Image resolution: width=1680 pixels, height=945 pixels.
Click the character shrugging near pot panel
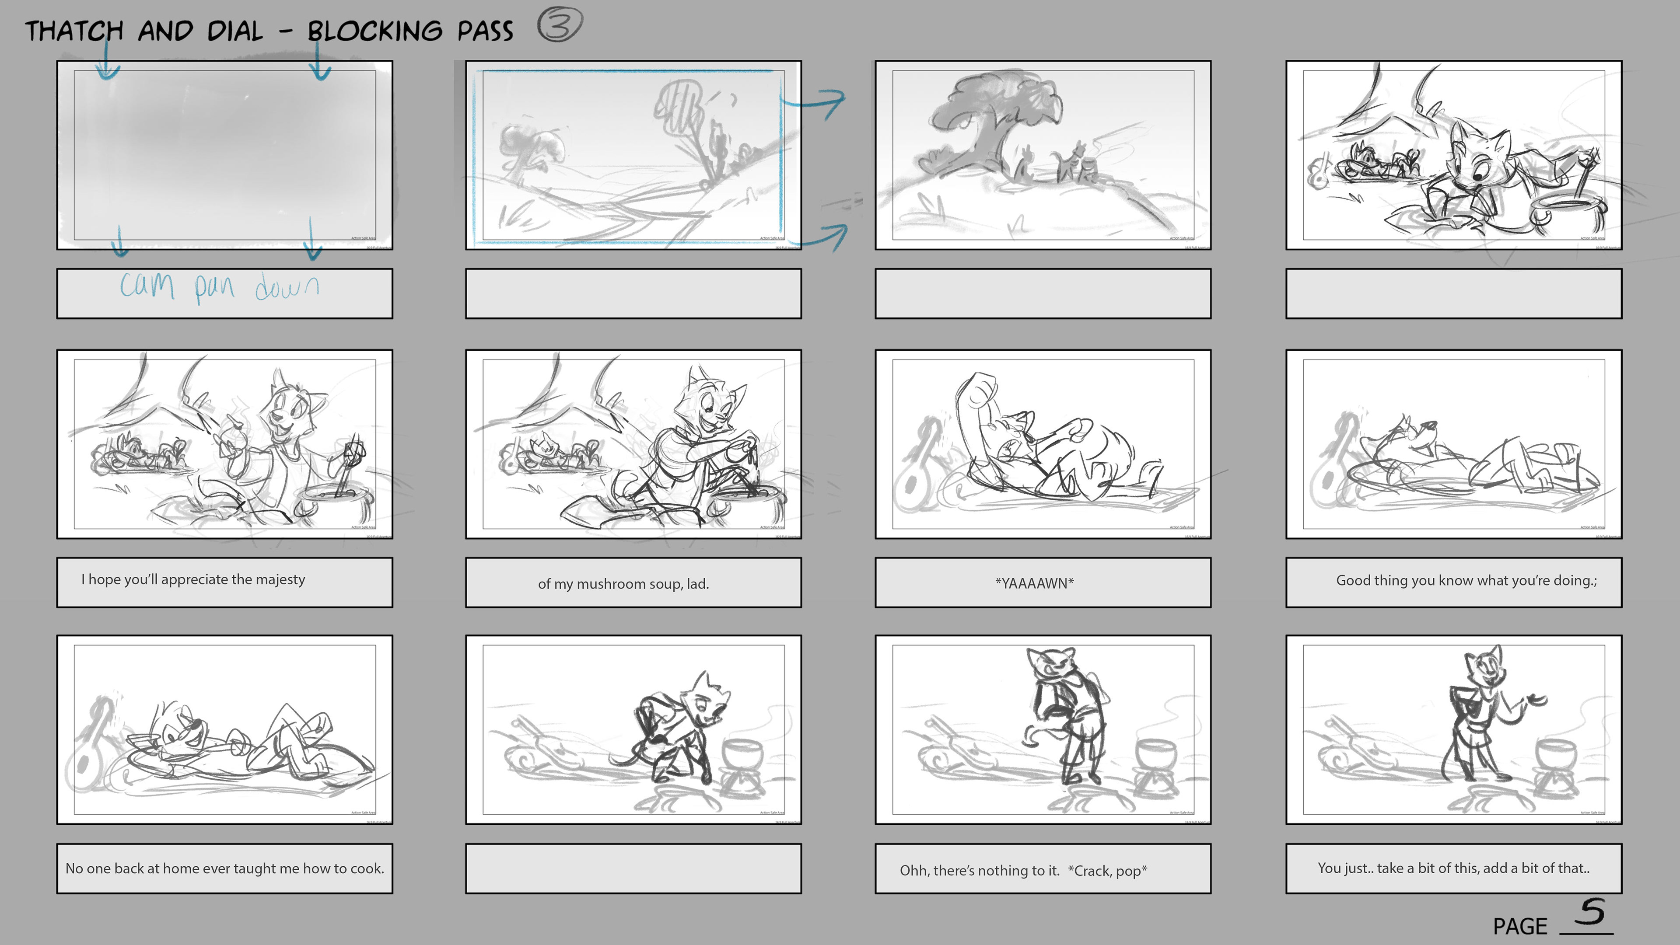(1453, 729)
